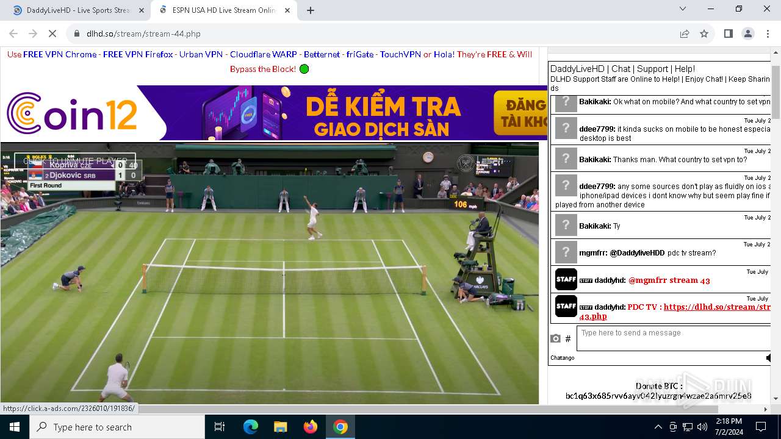Go forward with the forward arrow
Viewport: 781px width, 439px height.
coord(33,34)
